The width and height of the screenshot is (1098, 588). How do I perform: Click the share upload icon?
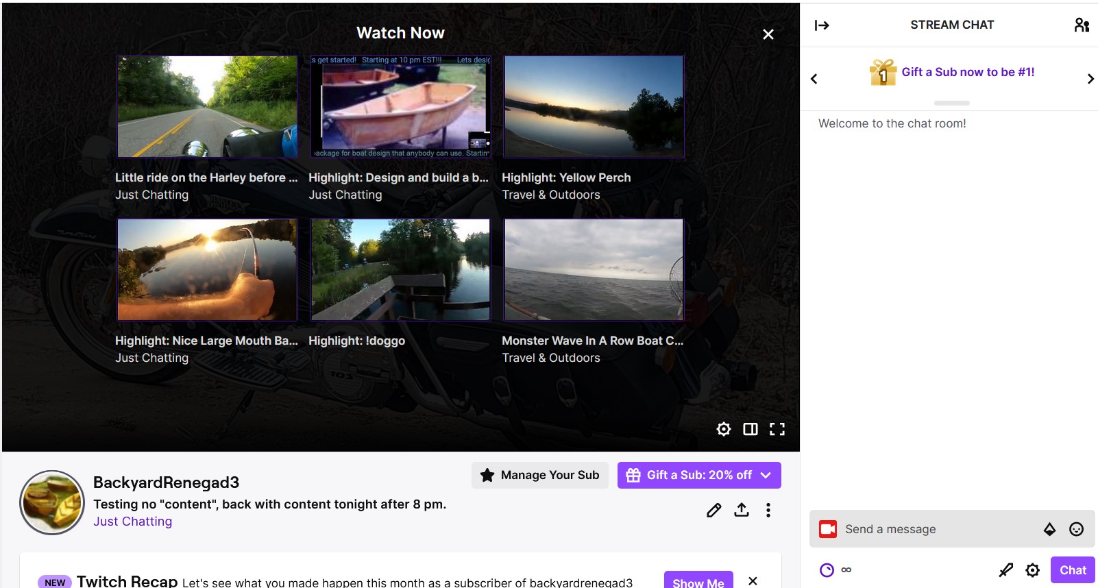point(742,510)
